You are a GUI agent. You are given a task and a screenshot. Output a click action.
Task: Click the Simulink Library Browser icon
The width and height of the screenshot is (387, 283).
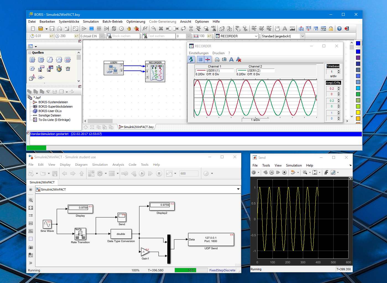[91, 173]
